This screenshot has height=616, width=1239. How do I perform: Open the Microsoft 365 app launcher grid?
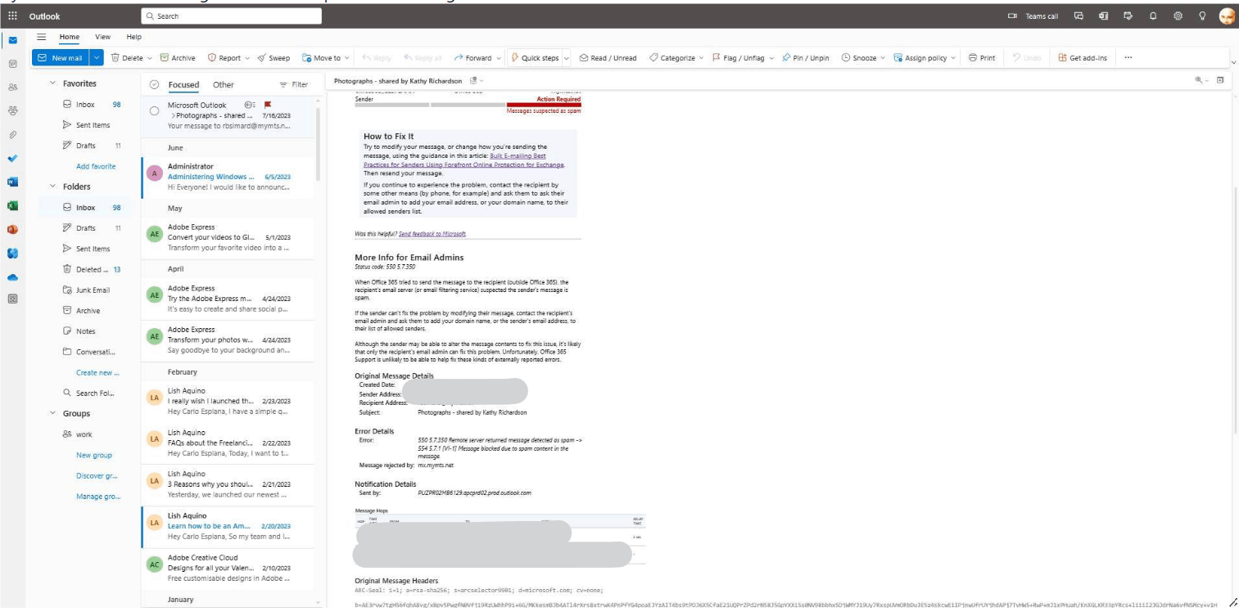12,16
